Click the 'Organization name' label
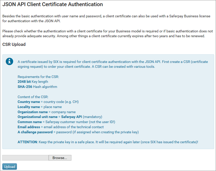Screen dimensions: 216x171 point(33,112)
